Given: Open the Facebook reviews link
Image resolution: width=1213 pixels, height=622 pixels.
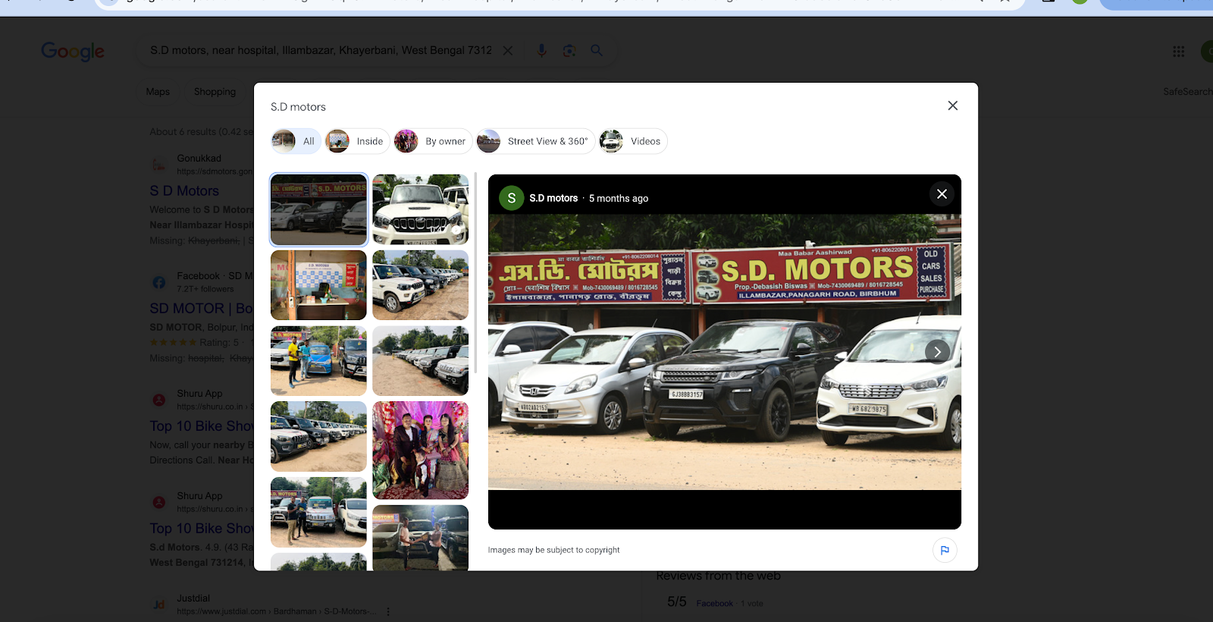Looking at the screenshot, I should 714,604.
